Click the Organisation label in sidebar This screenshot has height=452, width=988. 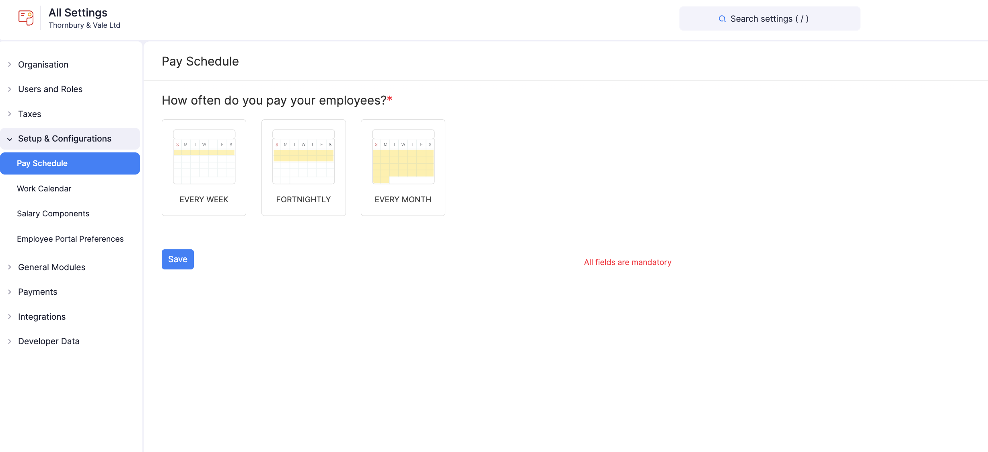[43, 65]
